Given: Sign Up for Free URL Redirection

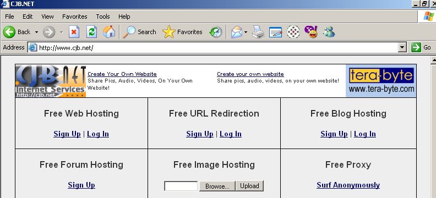Looking at the screenshot, I should [x=200, y=134].
